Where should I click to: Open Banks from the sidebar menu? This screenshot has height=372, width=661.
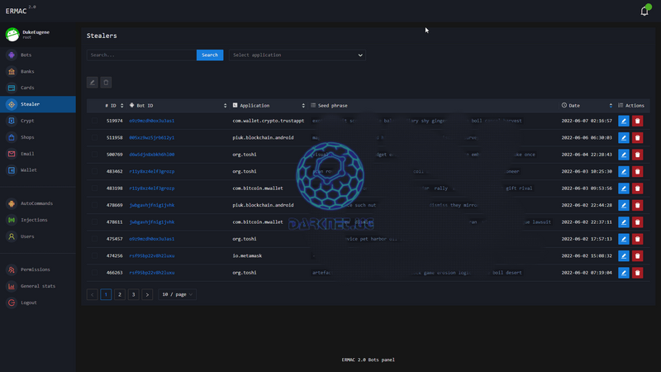pyautogui.click(x=38, y=71)
